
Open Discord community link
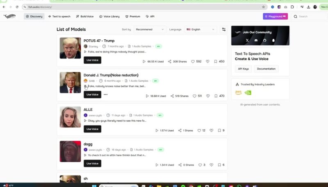[256, 40]
